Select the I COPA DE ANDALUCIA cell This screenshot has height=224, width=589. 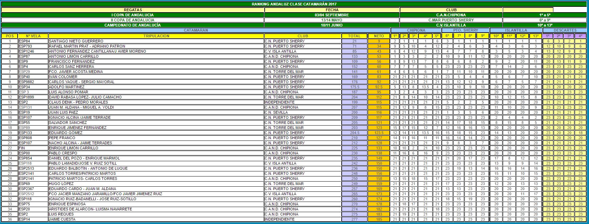pyautogui.click(x=133, y=15)
